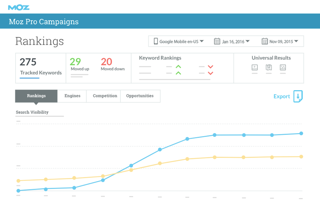Select the Opportunities tab link
The height and width of the screenshot is (215, 320).
pos(140,96)
